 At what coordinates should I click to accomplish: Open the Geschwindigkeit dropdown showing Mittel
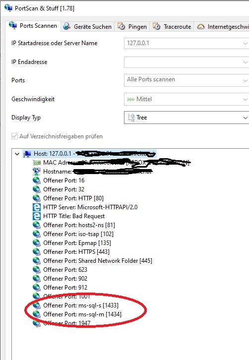pos(187,99)
